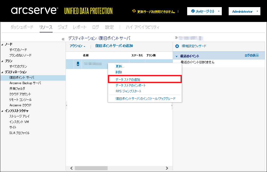Select RPS ジャンプスタート menu entry
The height and width of the screenshot is (172, 267).
point(128,91)
